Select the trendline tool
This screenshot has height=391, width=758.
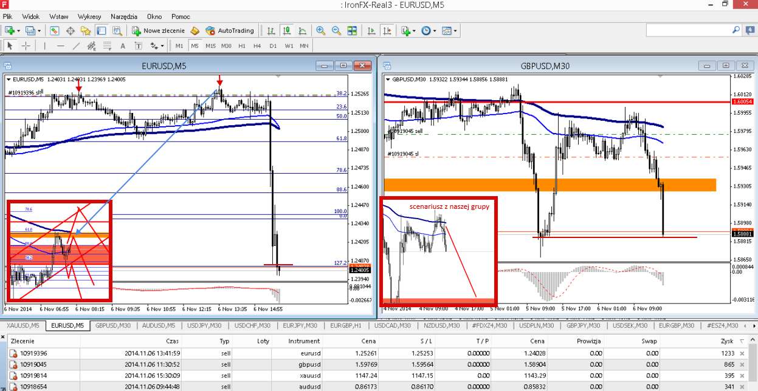[x=76, y=46]
